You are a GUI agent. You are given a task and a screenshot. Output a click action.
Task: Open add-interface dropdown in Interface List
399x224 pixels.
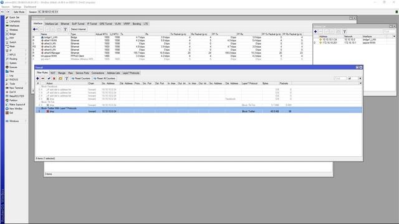click(37, 29)
